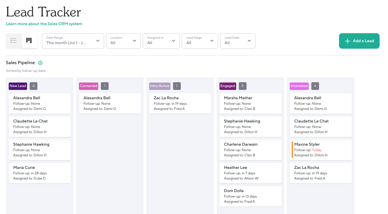Click the Contacted stage label

(89, 86)
